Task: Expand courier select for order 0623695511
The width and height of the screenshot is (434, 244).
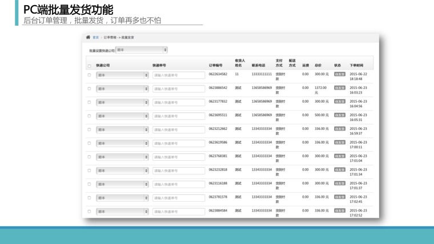Action: click(122, 116)
